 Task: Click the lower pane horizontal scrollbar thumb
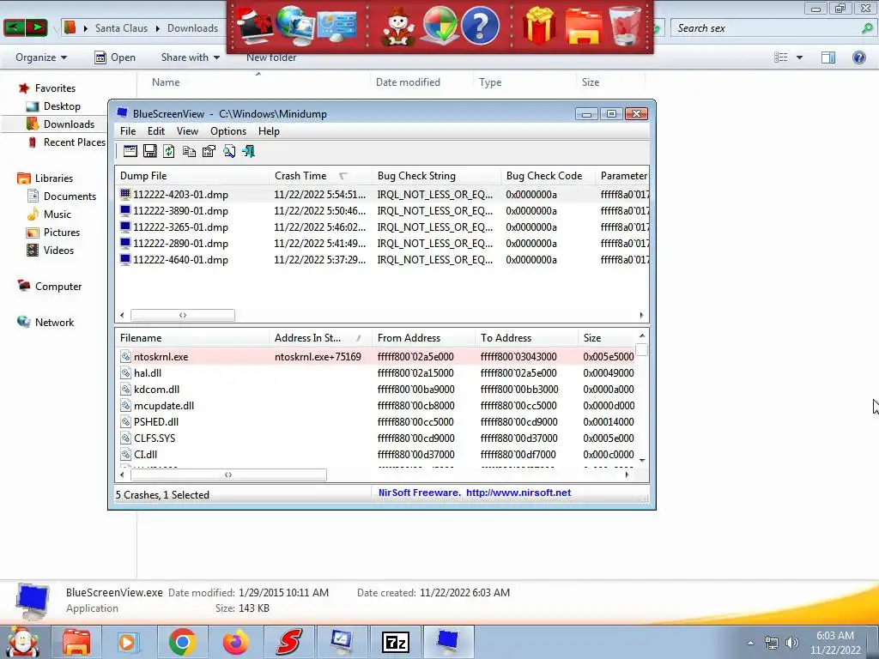[x=228, y=475]
